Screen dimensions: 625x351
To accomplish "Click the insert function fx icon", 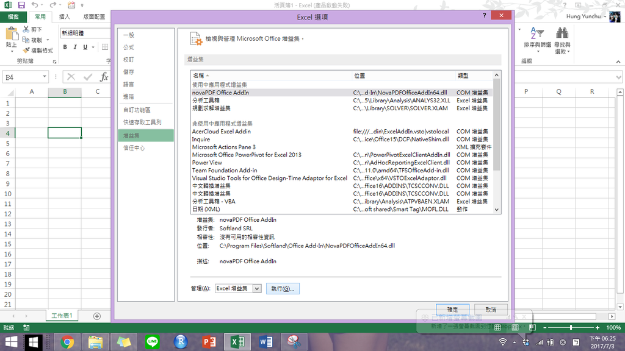I will point(104,77).
